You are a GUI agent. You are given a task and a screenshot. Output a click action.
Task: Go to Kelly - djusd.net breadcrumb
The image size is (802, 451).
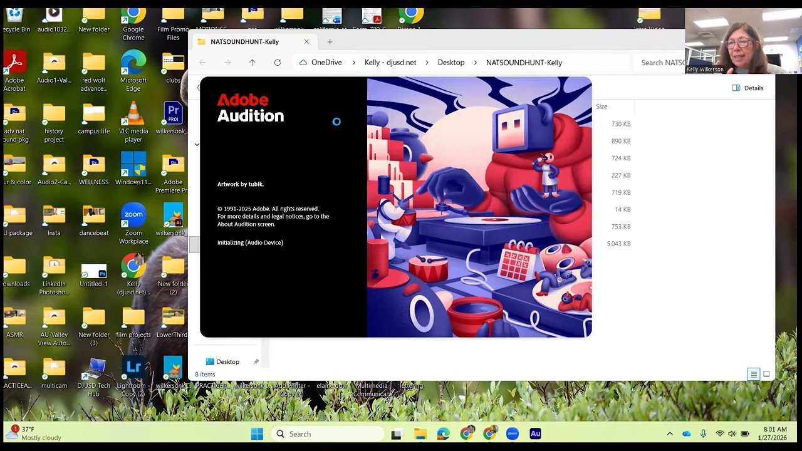[x=390, y=63]
